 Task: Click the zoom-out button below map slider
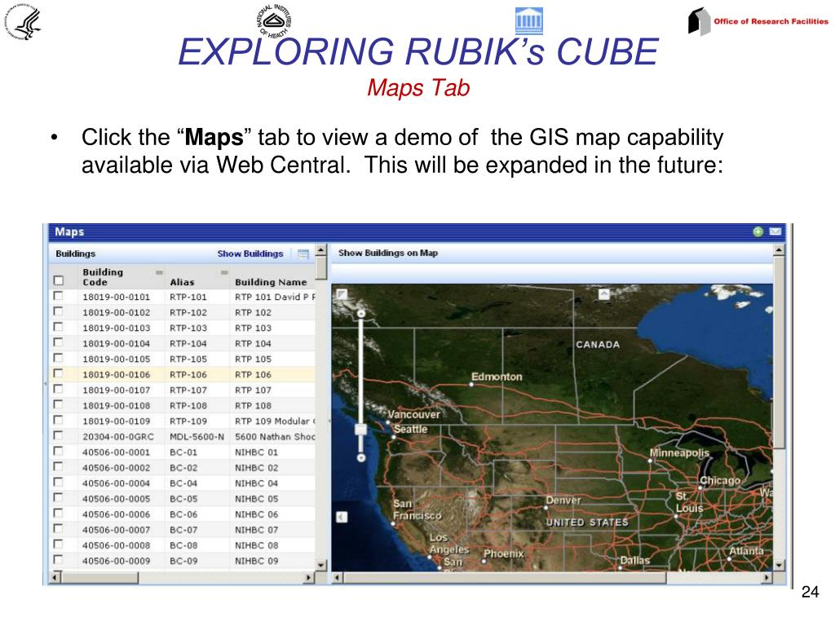click(x=361, y=458)
